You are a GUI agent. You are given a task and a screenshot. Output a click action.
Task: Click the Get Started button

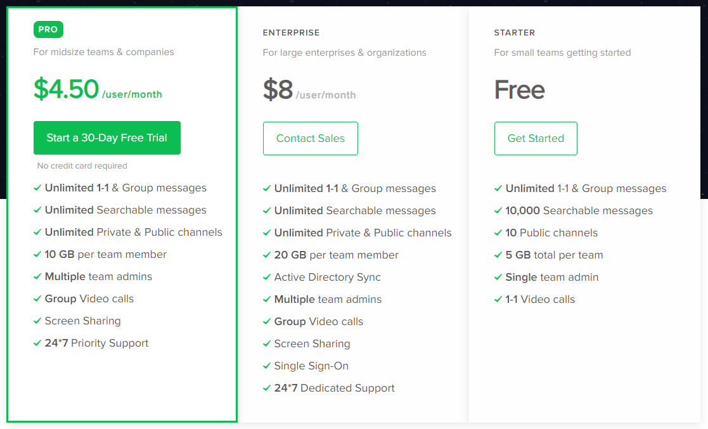pos(536,139)
